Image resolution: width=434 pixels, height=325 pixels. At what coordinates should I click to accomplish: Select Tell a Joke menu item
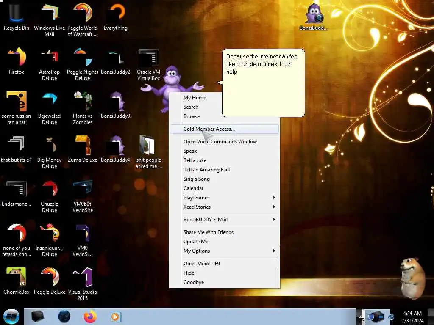click(x=225, y=160)
